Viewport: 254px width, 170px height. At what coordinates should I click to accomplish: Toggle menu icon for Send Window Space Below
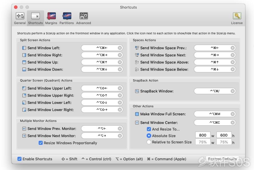[137, 69]
